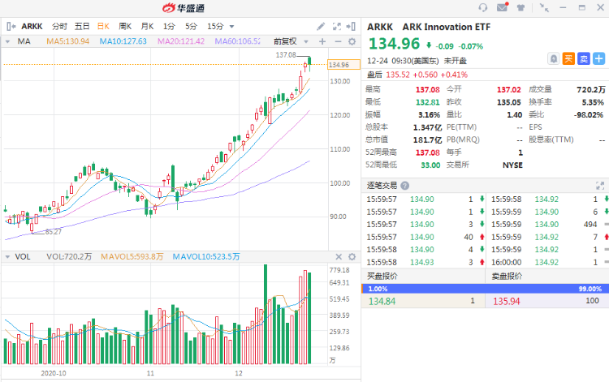609x382 pixels.
Task: Switch to the 五日 five-day tab
Action: 82,27
